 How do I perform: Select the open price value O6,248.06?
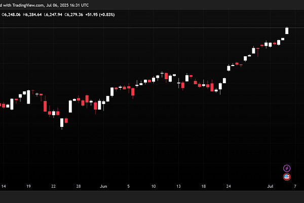(x=11, y=15)
